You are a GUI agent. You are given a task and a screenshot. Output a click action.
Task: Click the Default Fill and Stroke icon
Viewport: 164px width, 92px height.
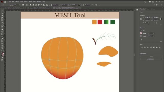coord(1,51)
